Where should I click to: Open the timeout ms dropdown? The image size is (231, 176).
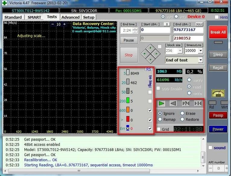201,51
